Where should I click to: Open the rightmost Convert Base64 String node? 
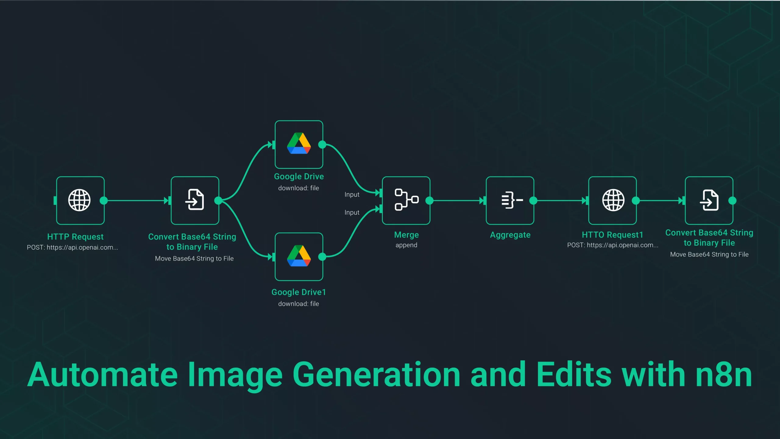709,200
